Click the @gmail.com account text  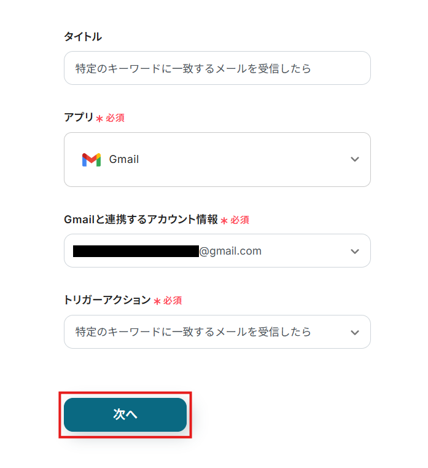tap(230, 251)
